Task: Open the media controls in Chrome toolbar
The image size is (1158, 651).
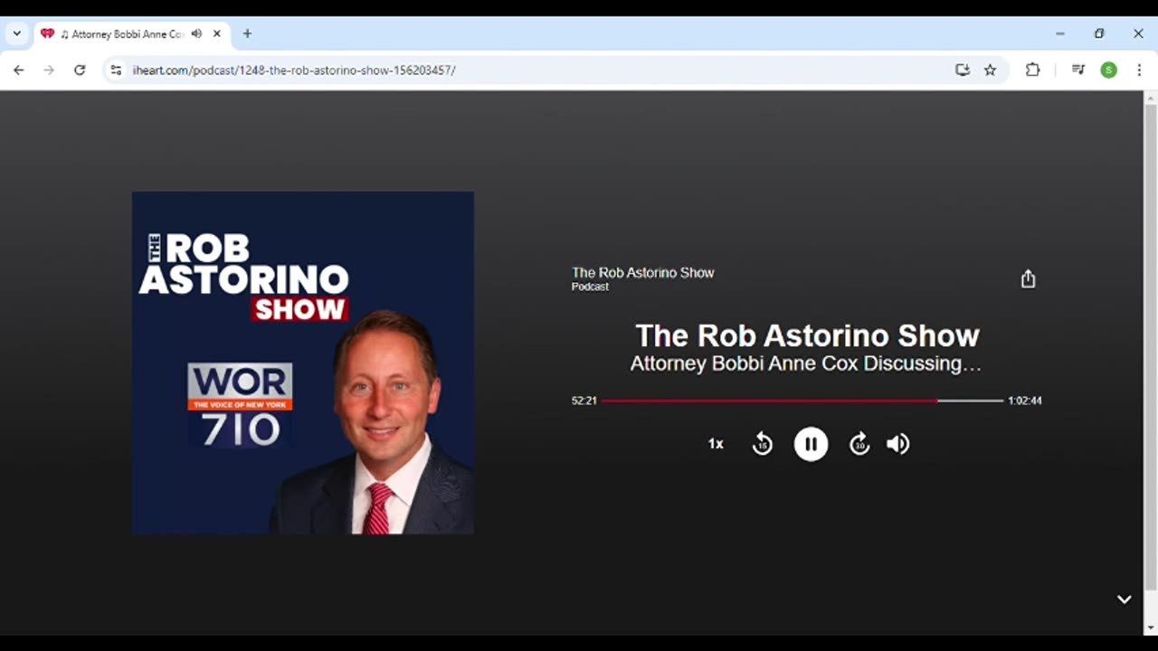Action: pos(1077,70)
